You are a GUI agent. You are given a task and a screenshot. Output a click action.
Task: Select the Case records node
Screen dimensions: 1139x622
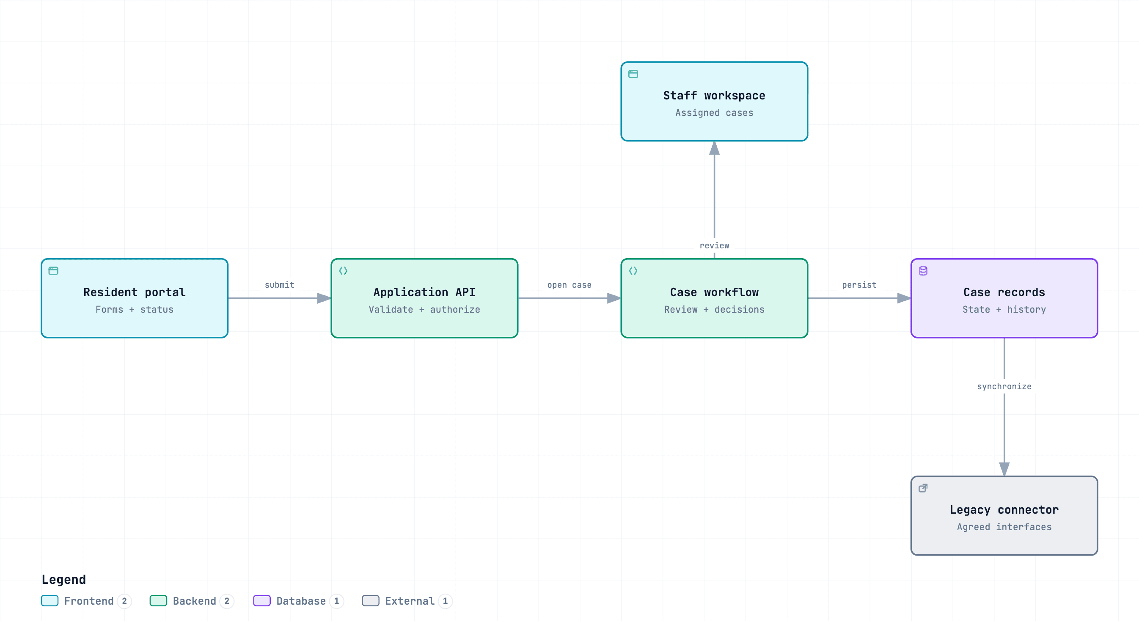click(1004, 298)
